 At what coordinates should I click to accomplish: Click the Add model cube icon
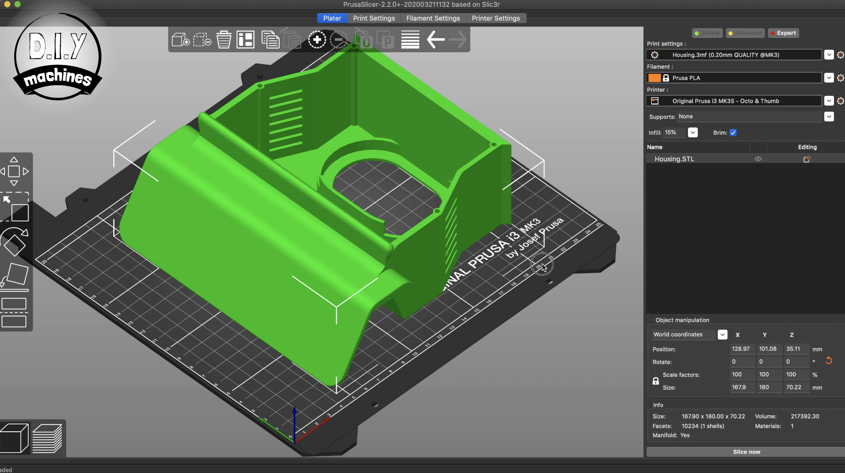[180, 40]
